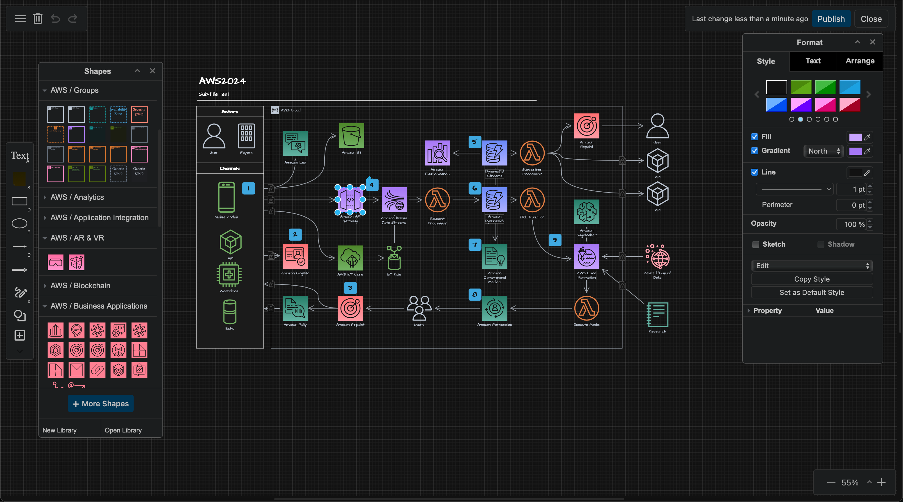Screen dimensions: 903x502
Task: Click the Security group shape in AWS Groups
Action: (139, 114)
